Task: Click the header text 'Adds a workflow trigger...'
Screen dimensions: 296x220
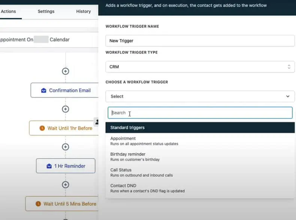Action: point(186,6)
